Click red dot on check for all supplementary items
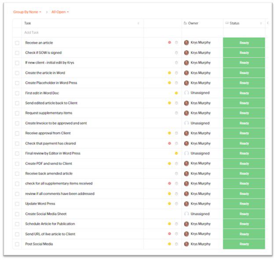276x260 pixels. [x=170, y=184]
